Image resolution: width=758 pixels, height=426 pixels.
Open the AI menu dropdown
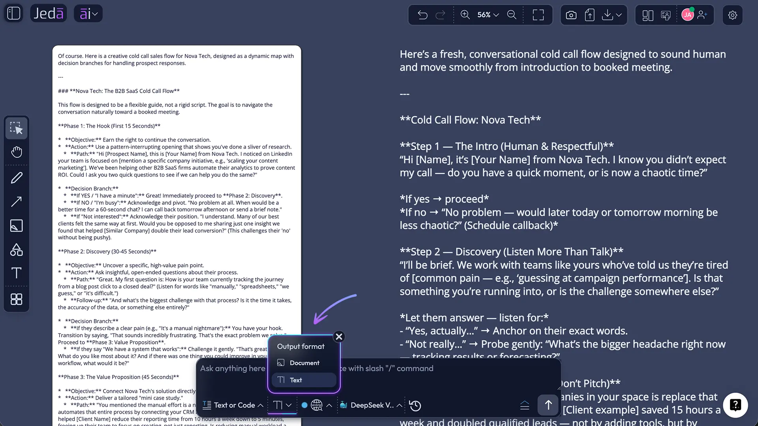tap(88, 13)
